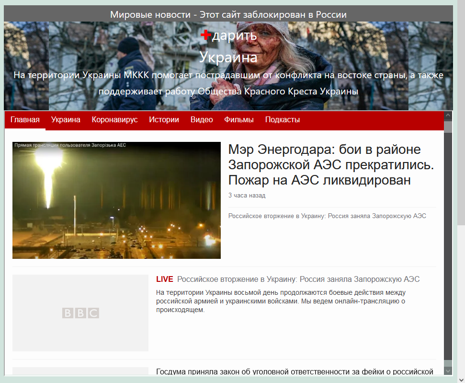
Task: Click the red LIVE label
Action: click(x=165, y=279)
